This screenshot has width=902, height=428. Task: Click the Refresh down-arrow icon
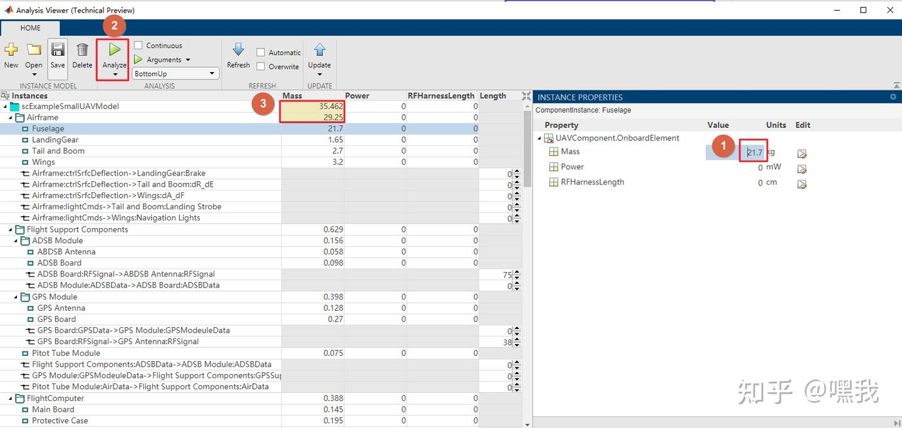click(238, 51)
